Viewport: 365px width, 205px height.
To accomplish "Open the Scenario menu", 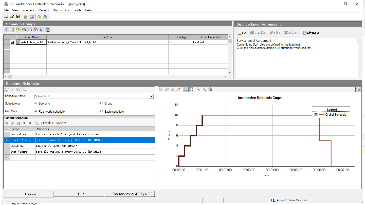I will (x=29, y=10).
